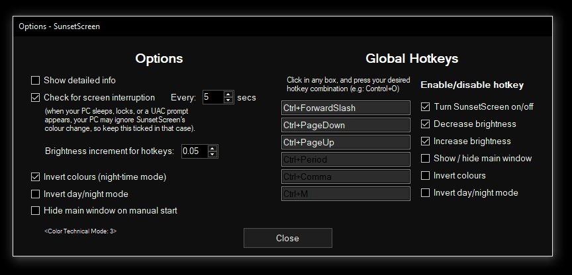Disable the Turn SunsetScreen on/off hotkey

click(425, 106)
